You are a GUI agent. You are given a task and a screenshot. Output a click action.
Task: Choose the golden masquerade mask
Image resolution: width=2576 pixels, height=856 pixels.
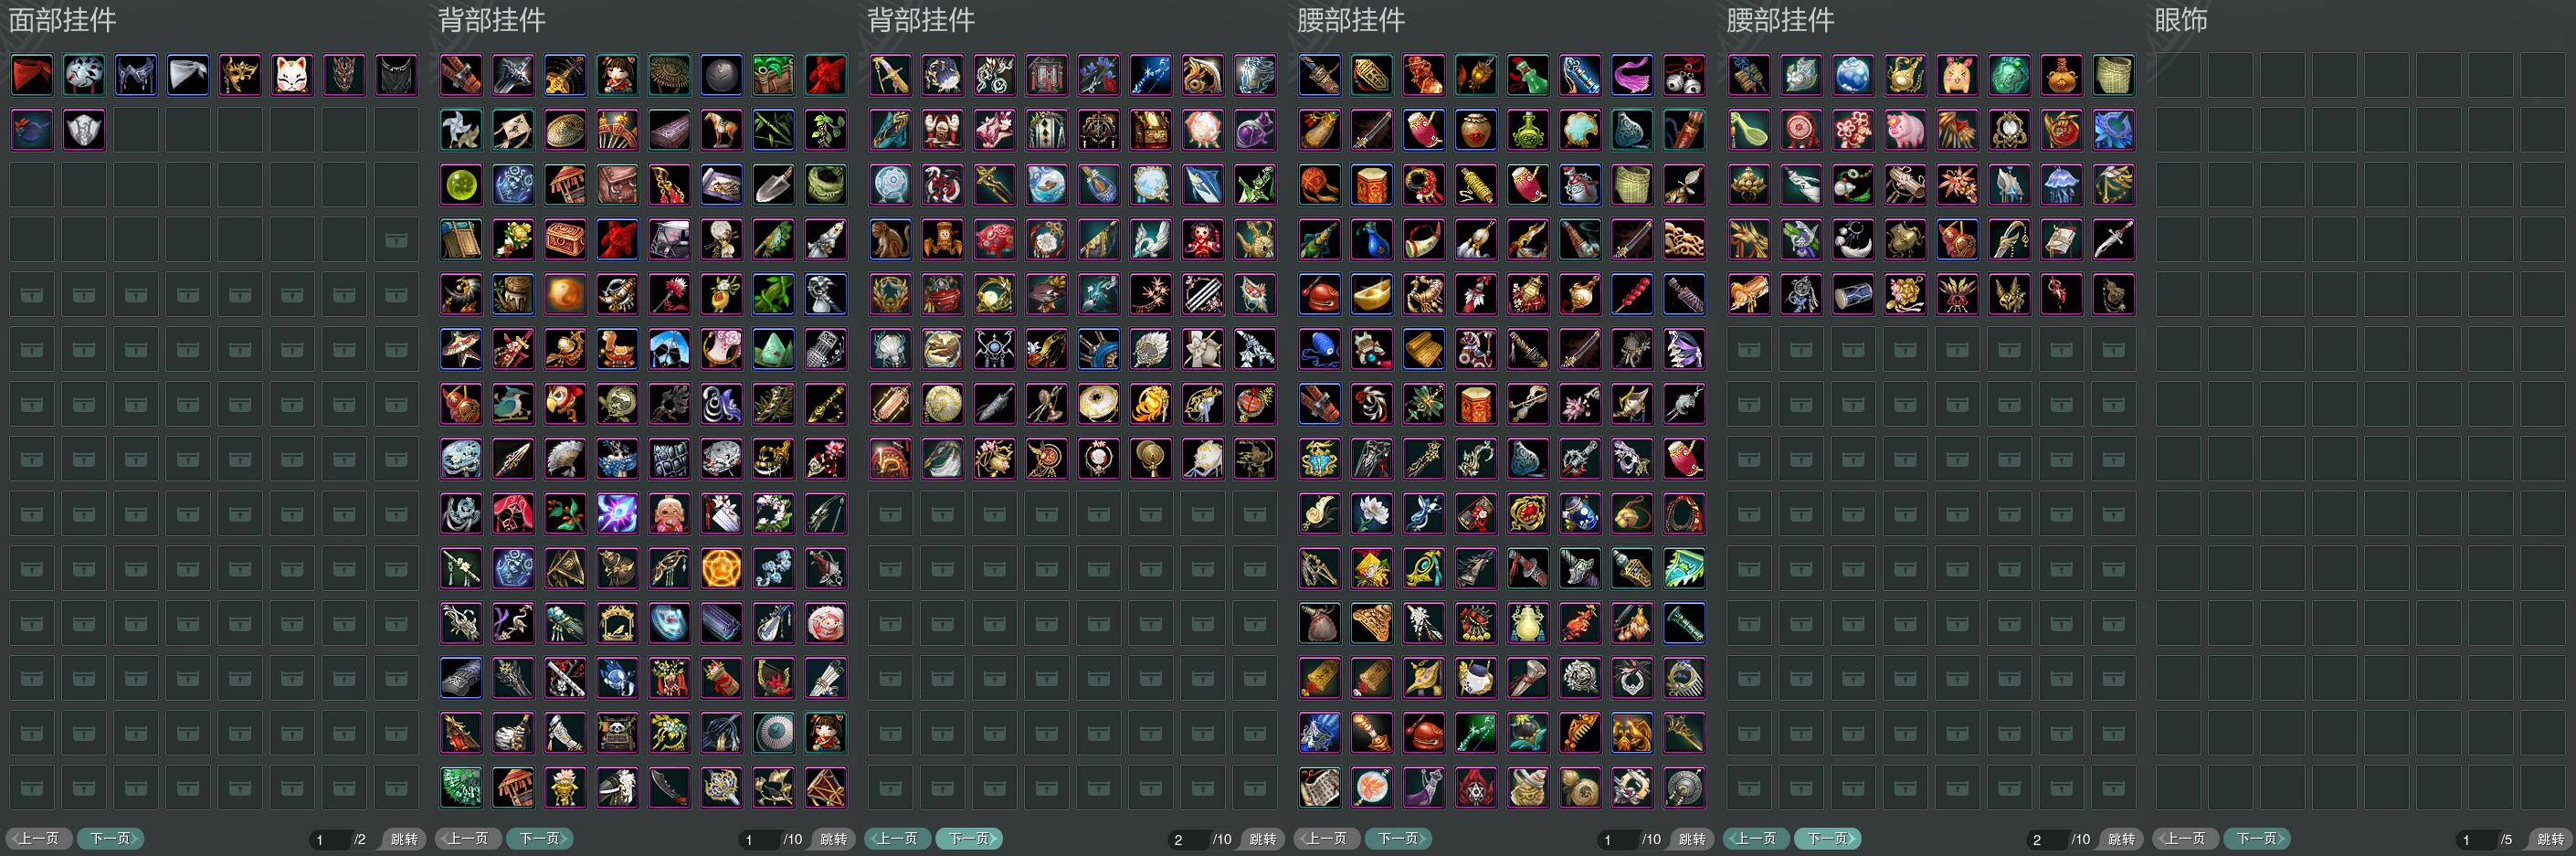(x=240, y=75)
